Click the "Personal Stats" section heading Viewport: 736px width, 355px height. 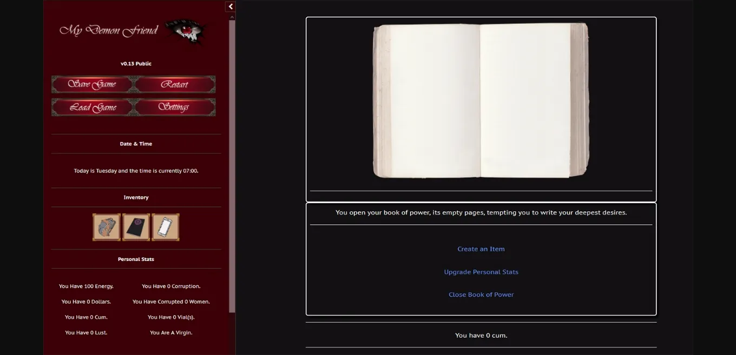(x=136, y=259)
